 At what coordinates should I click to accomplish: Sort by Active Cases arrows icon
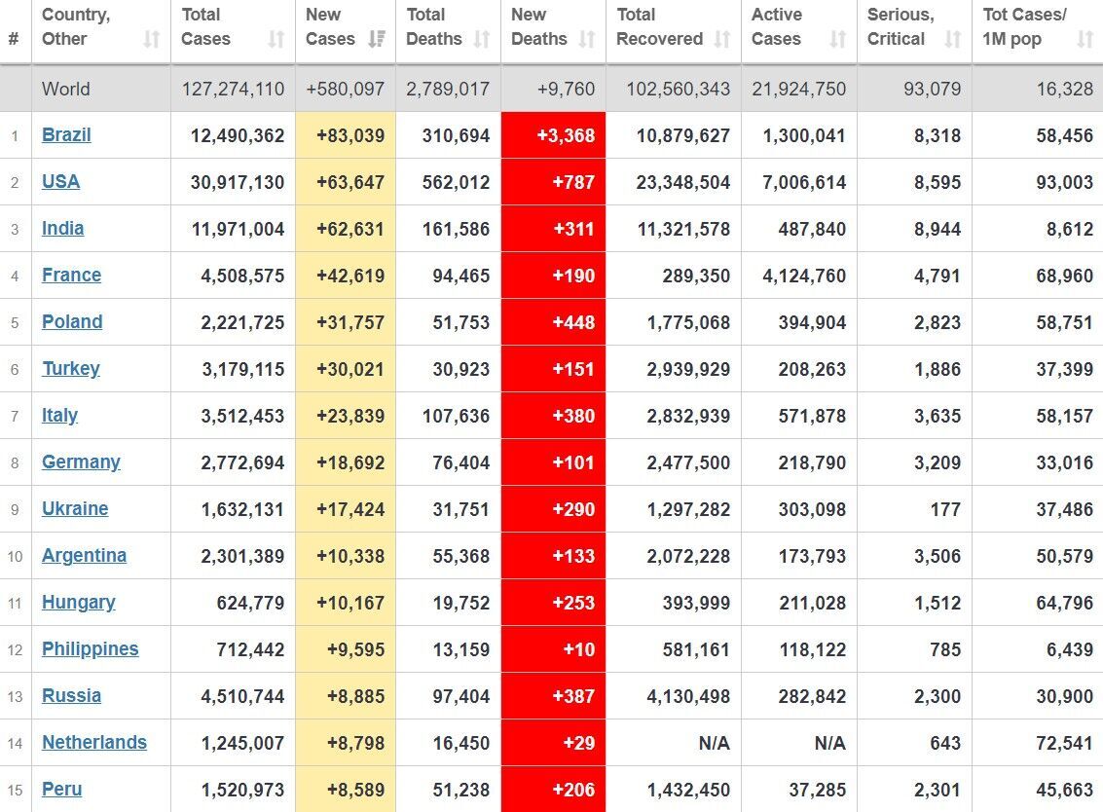[837, 39]
